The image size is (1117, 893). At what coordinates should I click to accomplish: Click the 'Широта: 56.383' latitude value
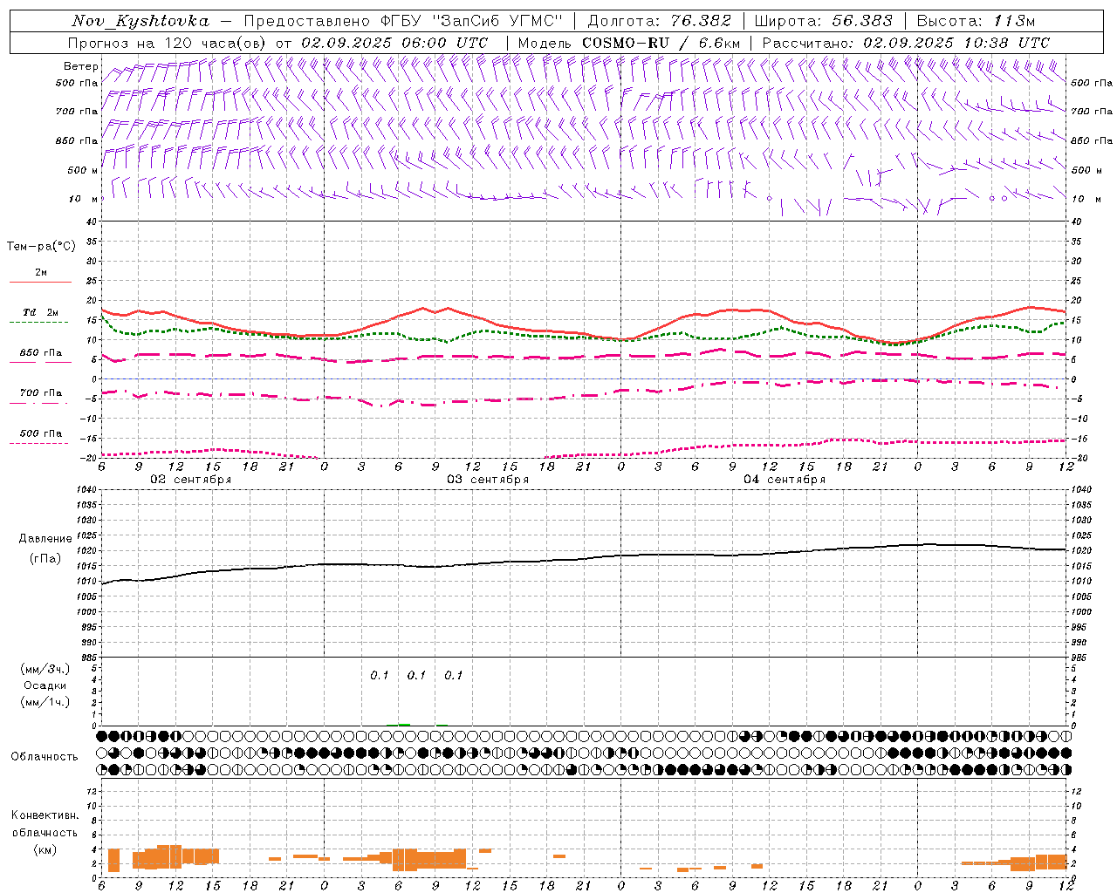(x=823, y=21)
